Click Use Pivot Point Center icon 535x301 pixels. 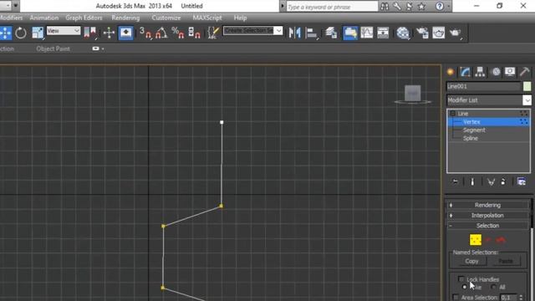tap(90, 33)
